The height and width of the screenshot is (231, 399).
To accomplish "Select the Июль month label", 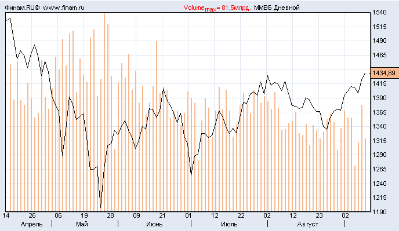I will 229,225.
